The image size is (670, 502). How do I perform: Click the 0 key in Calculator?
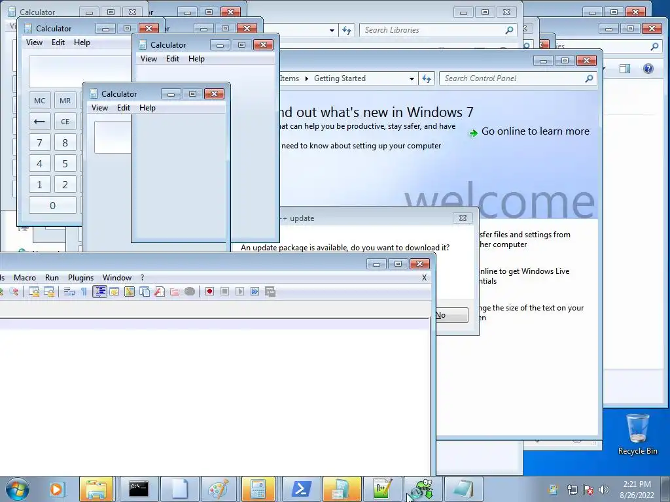click(52, 205)
